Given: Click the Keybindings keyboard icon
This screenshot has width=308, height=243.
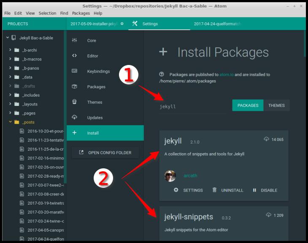Looking at the screenshot, I should tap(74, 71).
